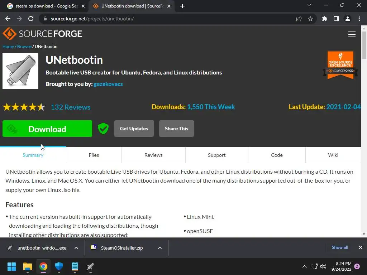Open the Chrome profile icon
Image resolution: width=367 pixels, height=275 pixels.
(348, 19)
